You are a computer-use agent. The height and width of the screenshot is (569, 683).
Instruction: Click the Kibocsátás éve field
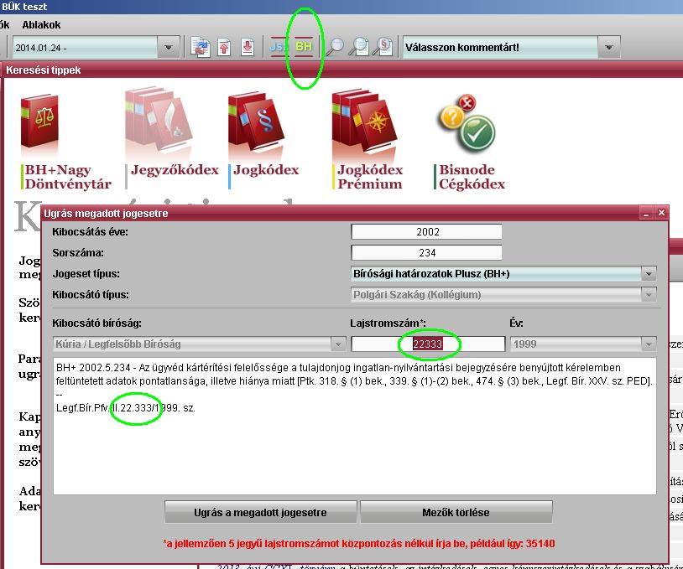coord(426,232)
